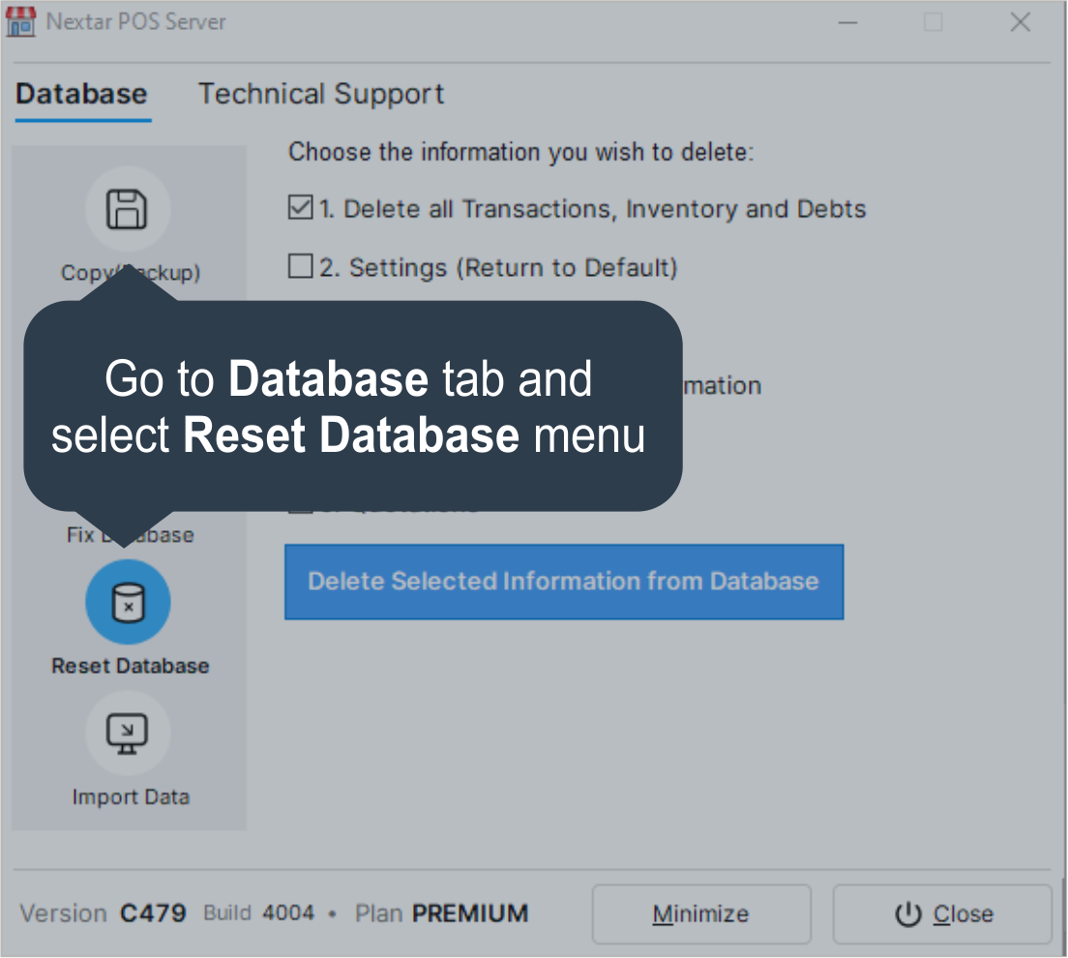The image size is (1068, 958).
Task: Click the Minimize button in the footer
Action: [x=701, y=914]
